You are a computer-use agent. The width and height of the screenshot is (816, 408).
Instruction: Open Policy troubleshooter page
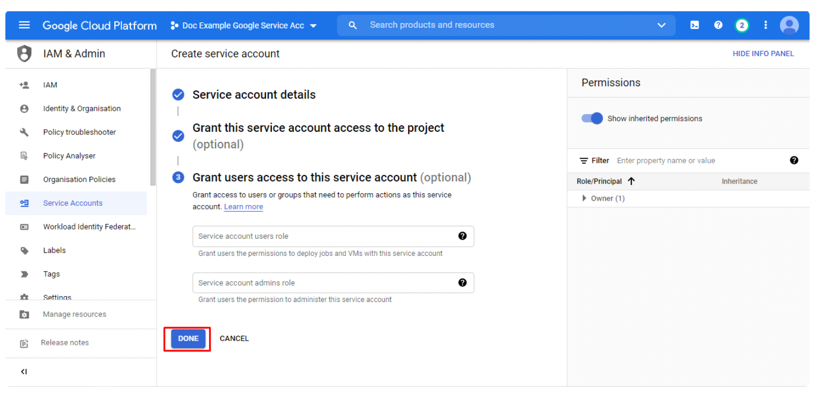pyautogui.click(x=79, y=132)
